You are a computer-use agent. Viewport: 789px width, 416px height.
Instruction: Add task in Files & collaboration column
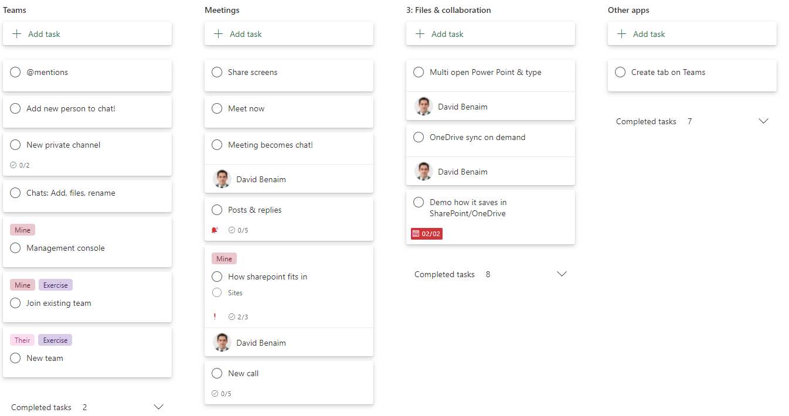coord(447,34)
